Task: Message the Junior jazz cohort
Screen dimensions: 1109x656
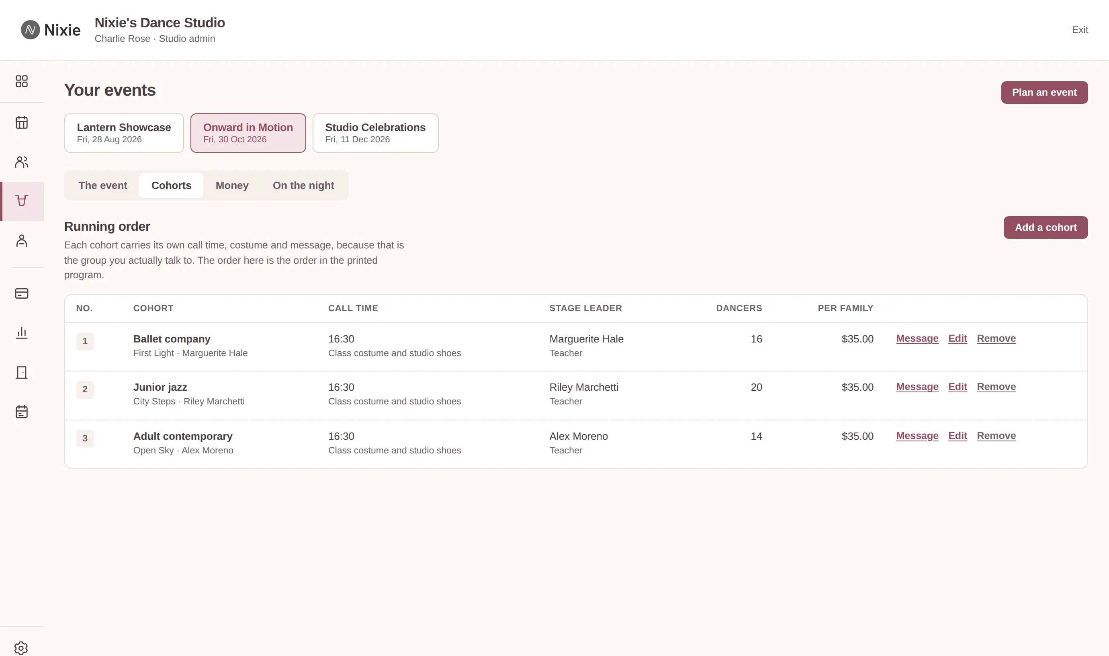Action: tap(917, 387)
